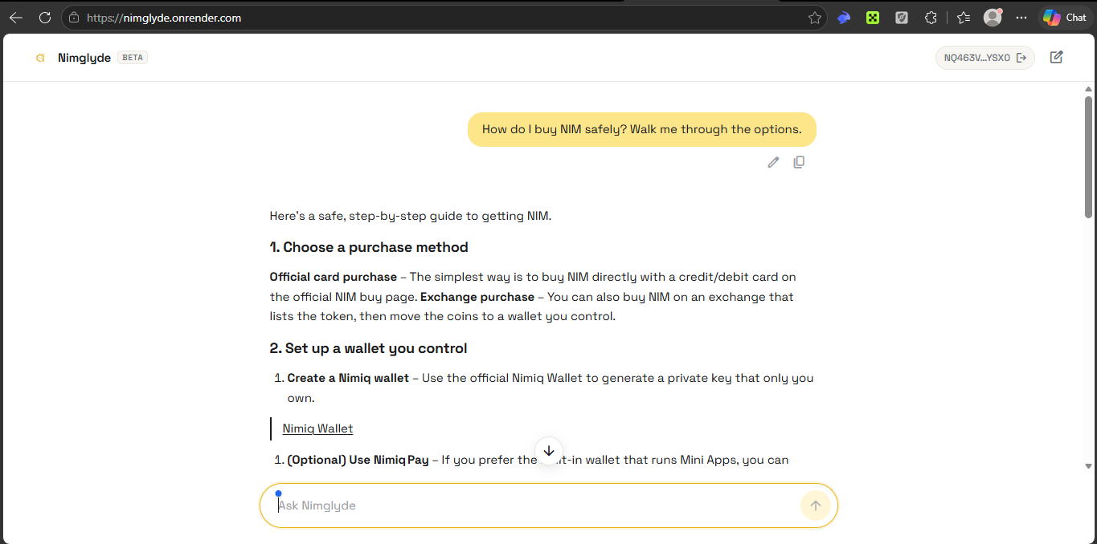Image resolution: width=1097 pixels, height=544 pixels.
Task: Click the bold text '(Optional) Use Nimiq Pay'
Action: [358, 461]
